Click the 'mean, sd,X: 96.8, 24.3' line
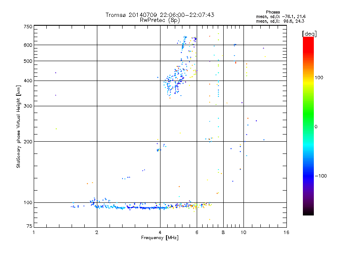Image resolution: width=337 pixels, height=253 pixels. coord(280,21)
